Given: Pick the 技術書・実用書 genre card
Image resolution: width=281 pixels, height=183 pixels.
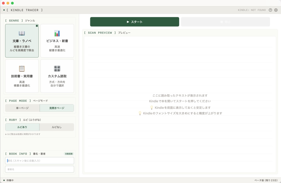Looking at the screenshot, I should click(x=22, y=76).
